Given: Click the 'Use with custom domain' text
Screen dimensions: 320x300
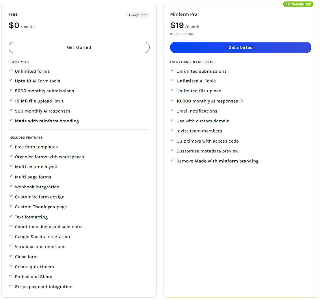Looking at the screenshot, I should tap(203, 121).
